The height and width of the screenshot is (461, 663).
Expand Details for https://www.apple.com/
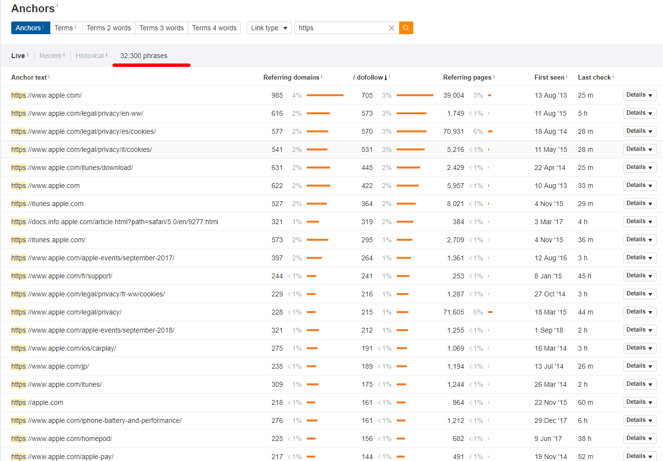(x=639, y=95)
